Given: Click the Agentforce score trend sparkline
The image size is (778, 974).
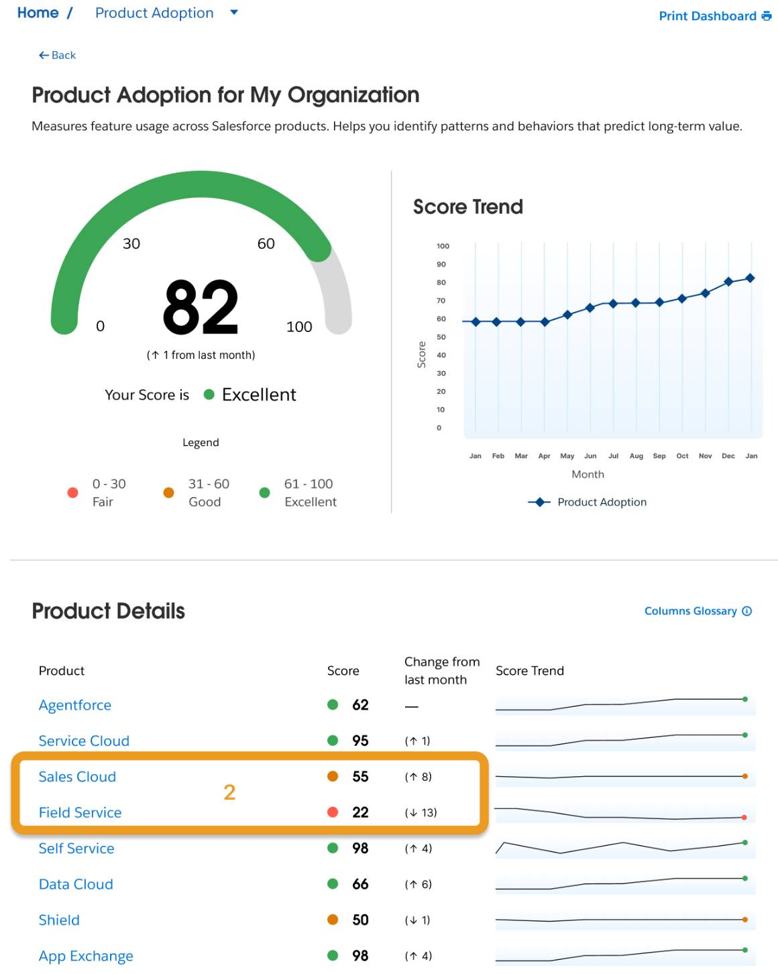Looking at the screenshot, I should click(x=625, y=704).
